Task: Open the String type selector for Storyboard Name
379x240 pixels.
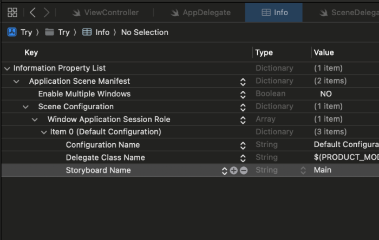Action: [303, 170]
